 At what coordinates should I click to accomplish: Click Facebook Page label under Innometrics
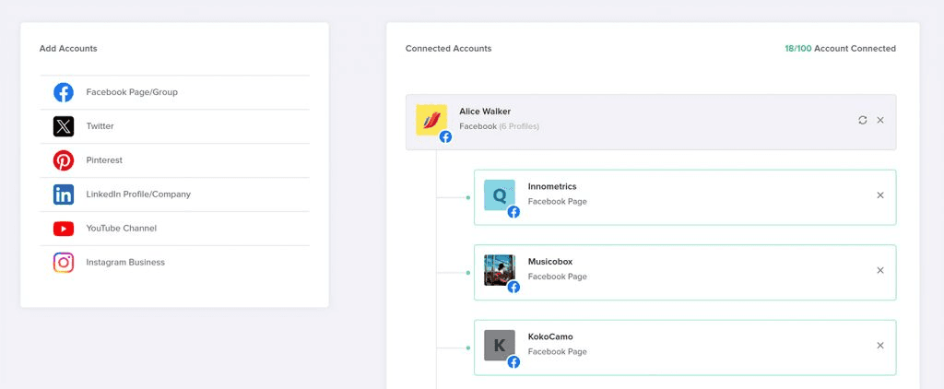[x=558, y=202]
